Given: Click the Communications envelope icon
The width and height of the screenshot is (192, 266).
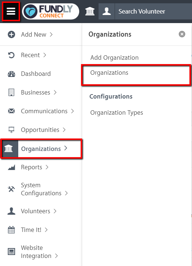Looking at the screenshot, I should click(11, 111).
